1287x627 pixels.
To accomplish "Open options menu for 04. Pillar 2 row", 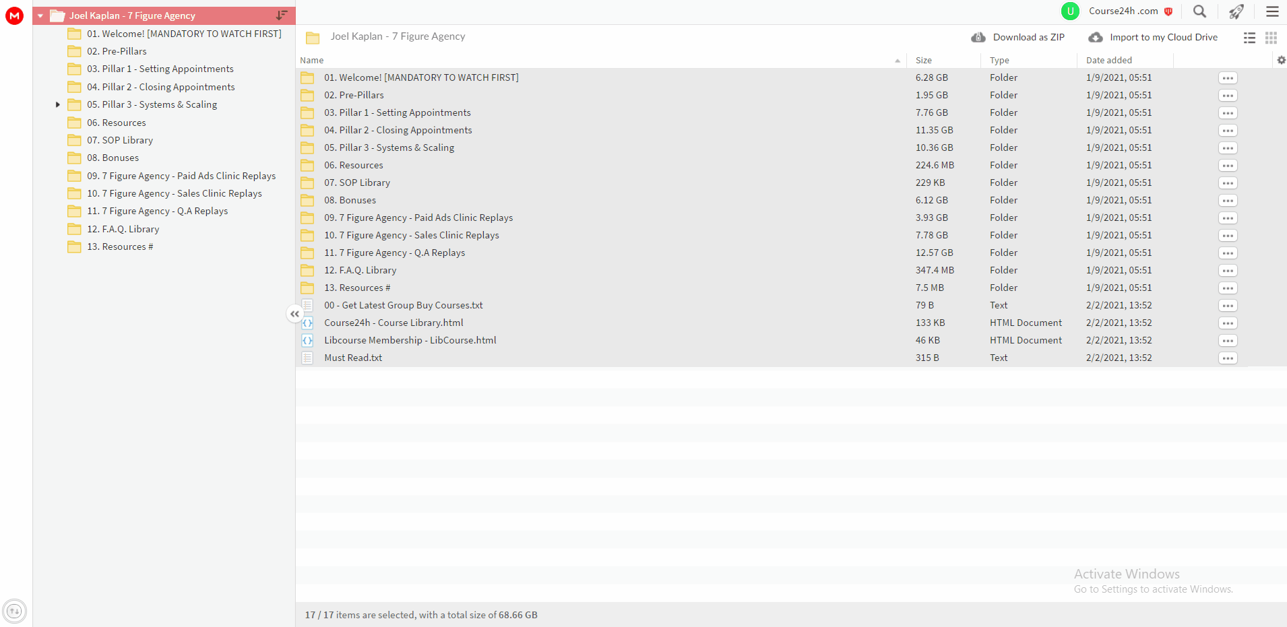I will pyautogui.click(x=1228, y=131).
